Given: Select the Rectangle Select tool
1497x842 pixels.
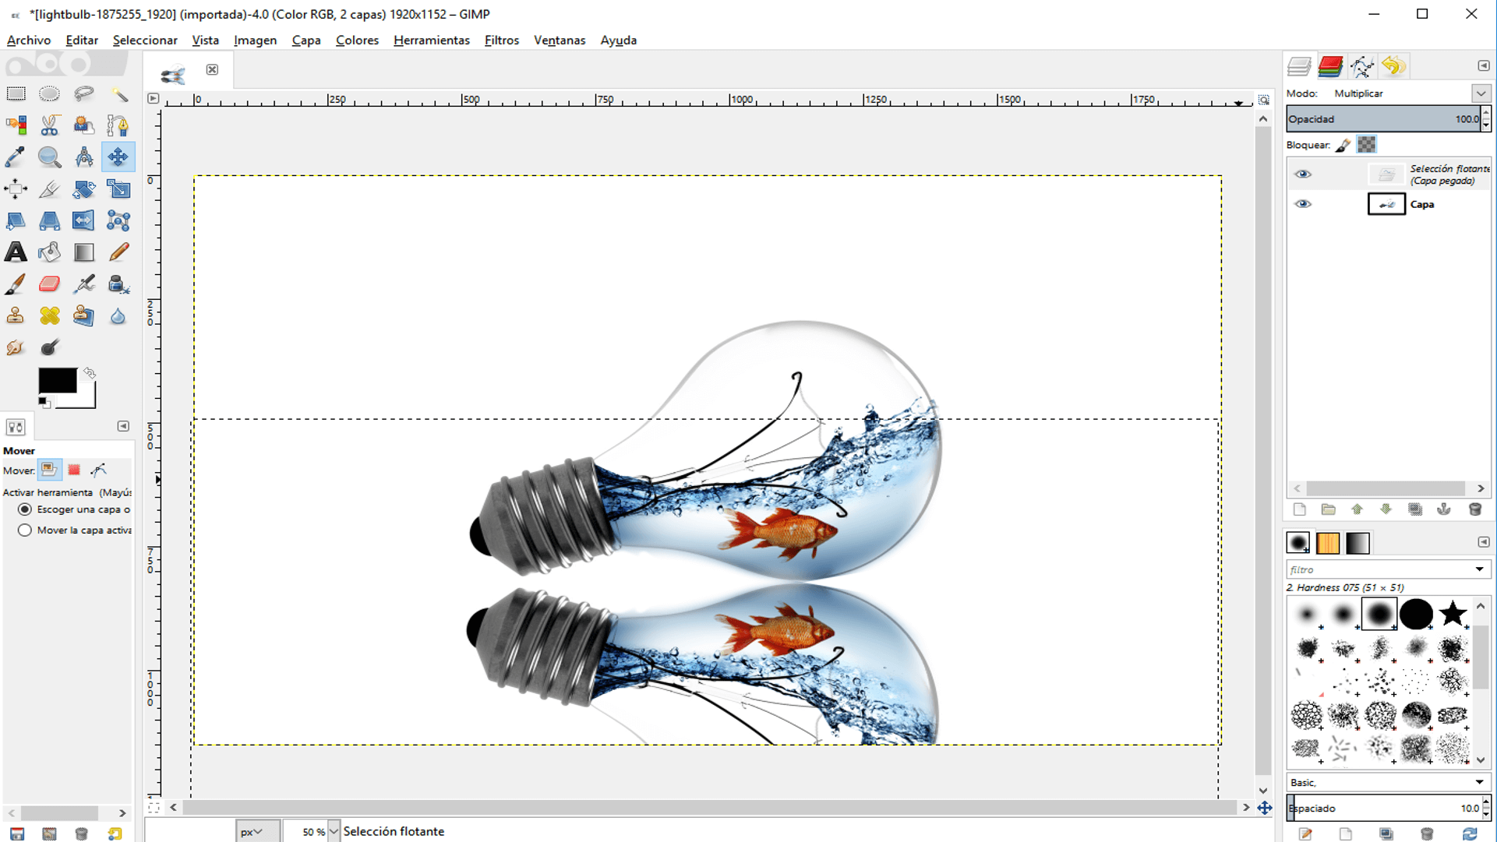Looking at the screenshot, I should [x=16, y=94].
